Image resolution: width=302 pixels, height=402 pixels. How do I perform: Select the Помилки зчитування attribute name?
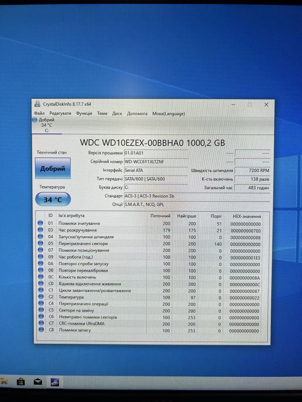79,223
